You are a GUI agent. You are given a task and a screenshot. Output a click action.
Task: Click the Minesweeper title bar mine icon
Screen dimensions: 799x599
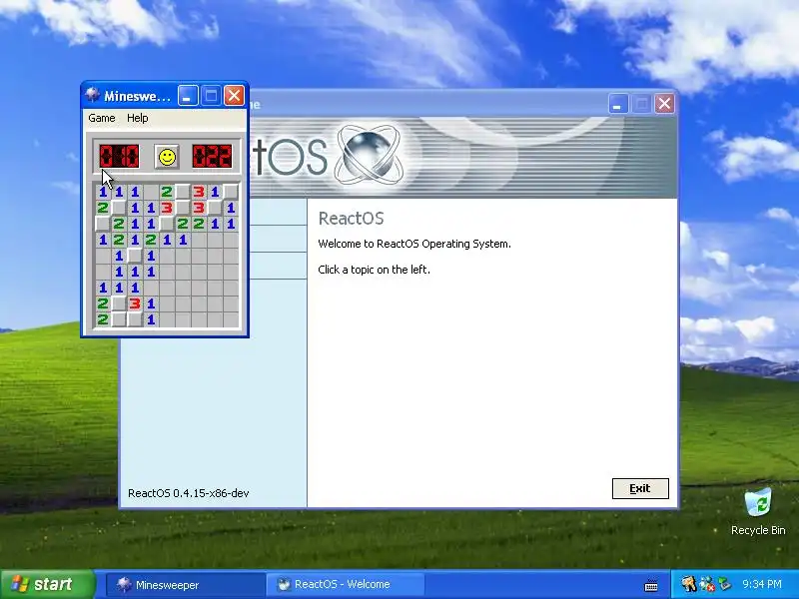[x=92, y=95]
